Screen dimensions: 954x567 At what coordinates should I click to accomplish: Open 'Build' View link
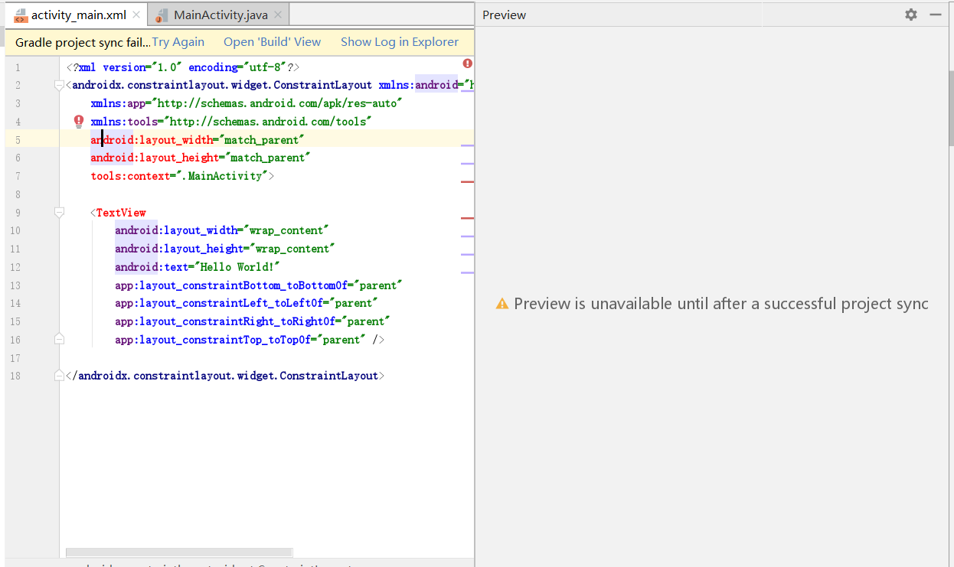point(272,42)
